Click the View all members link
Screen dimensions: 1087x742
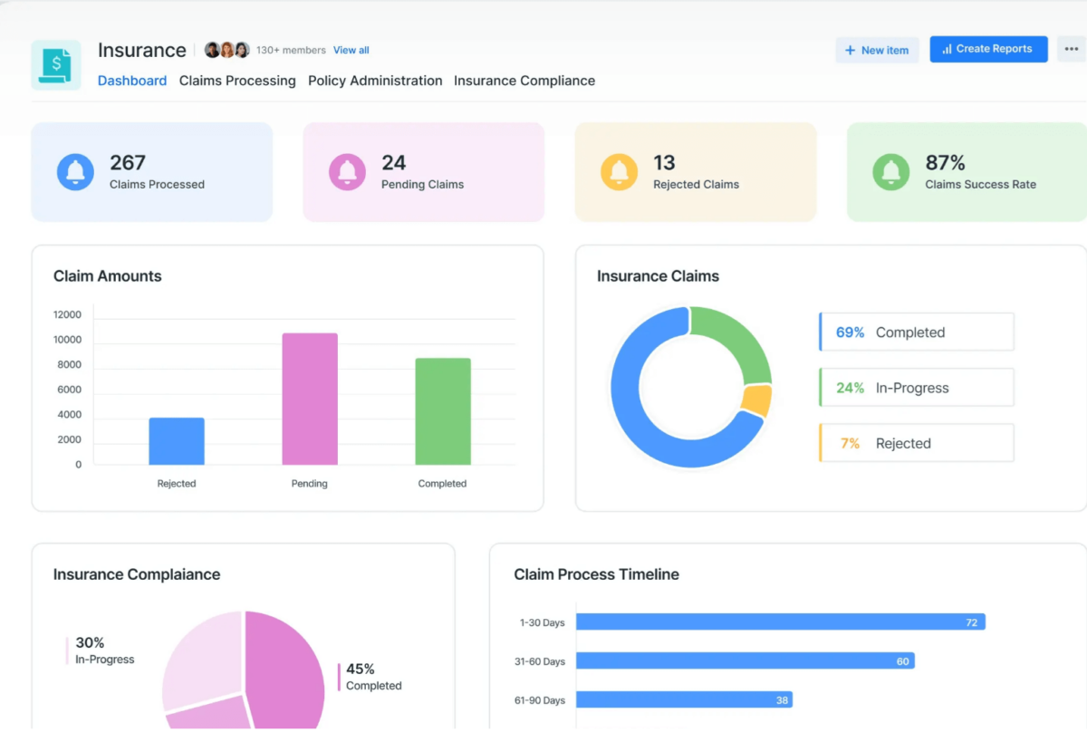click(x=351, y=50)
